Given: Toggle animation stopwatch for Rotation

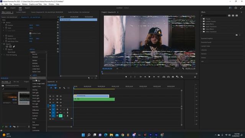Looking at the screenshot, I should pyautogui.click(x=6, y=36).
